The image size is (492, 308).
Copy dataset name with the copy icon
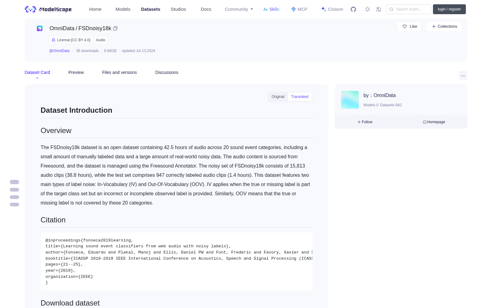(115, 28)
